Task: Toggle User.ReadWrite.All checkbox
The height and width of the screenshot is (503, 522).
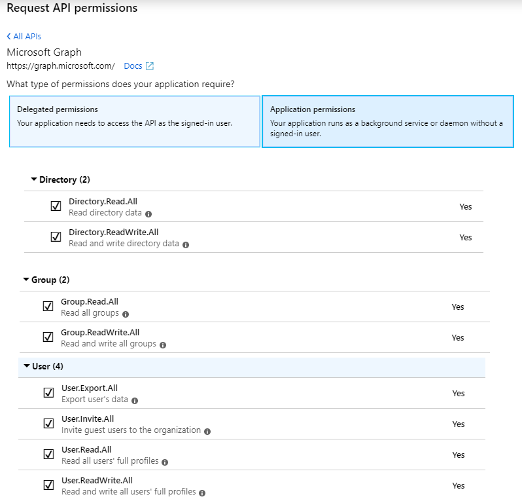Action: coord(48,485)
